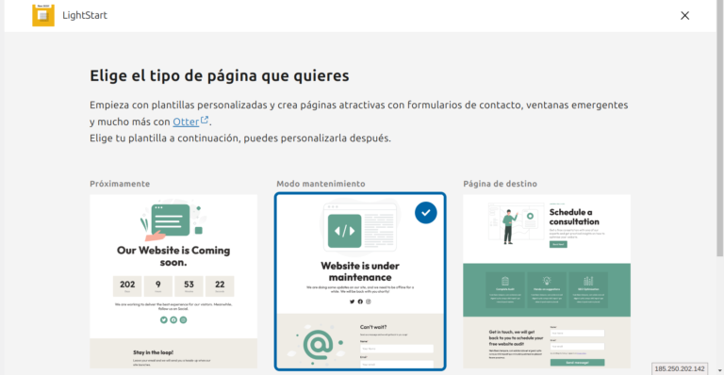Click the Twitter icon in coming soon preview
The image size is (724, 375).
pyautogui.click(x=163, y=319)
